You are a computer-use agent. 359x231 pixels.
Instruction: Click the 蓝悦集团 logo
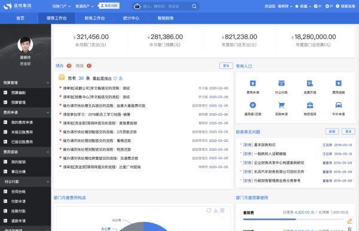tap(17, 6)
